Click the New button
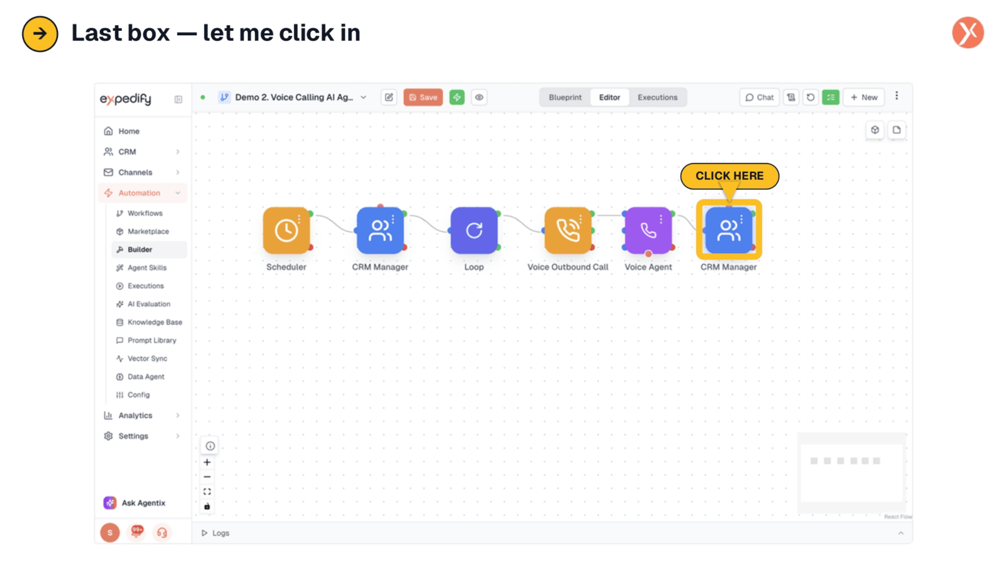 [x=864, y=97]
